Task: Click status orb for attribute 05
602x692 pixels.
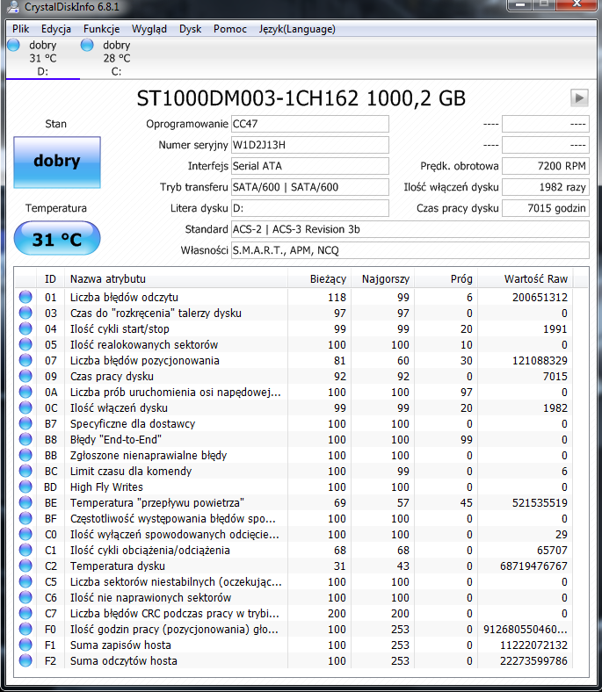Action: [25, 344]
